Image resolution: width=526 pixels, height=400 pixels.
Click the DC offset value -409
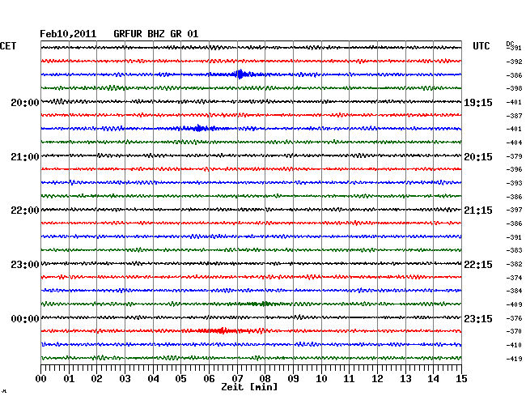tap(514, 304)
